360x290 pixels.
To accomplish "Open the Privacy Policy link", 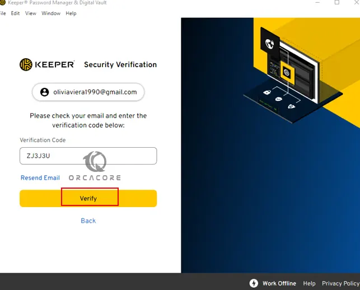I will [341, 283].
